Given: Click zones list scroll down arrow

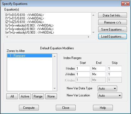Looking at the screenshot, I should (55, 89).
